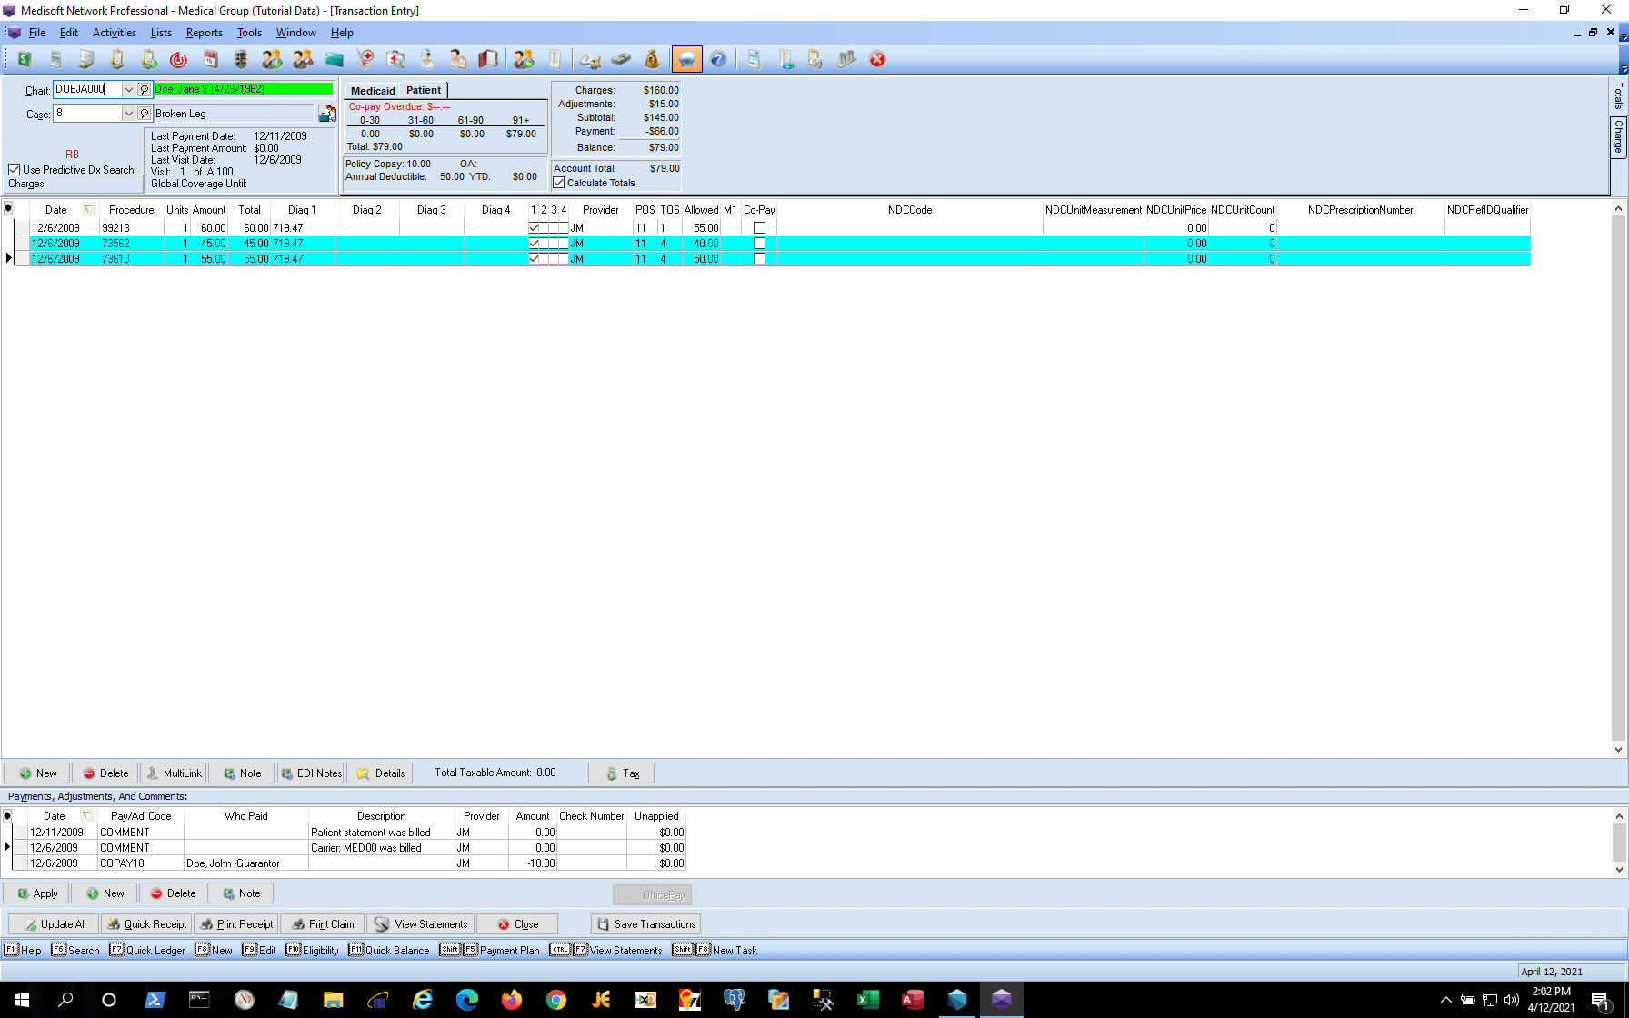Open the File menu
Image resolution: width=1629 pixels, height=1018 pixels.
coord(37,33)
